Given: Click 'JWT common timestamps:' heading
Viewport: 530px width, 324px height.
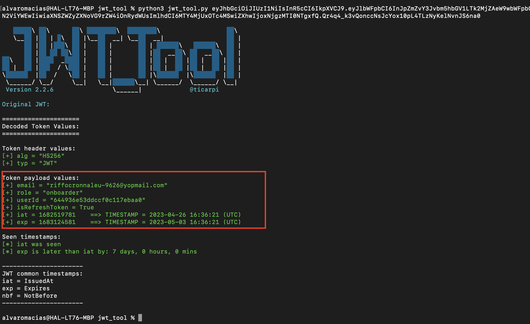Looking at the screenshot, I should (42, 274).
